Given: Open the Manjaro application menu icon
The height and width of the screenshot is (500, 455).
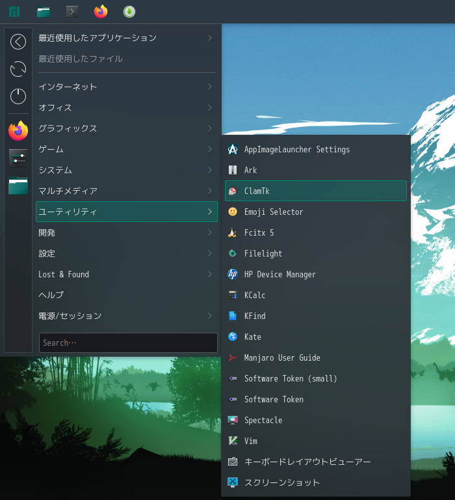Looking at the screenshot, I should (14, 12).
